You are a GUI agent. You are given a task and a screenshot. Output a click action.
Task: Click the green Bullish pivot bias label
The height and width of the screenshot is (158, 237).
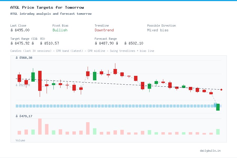(60, 30)
